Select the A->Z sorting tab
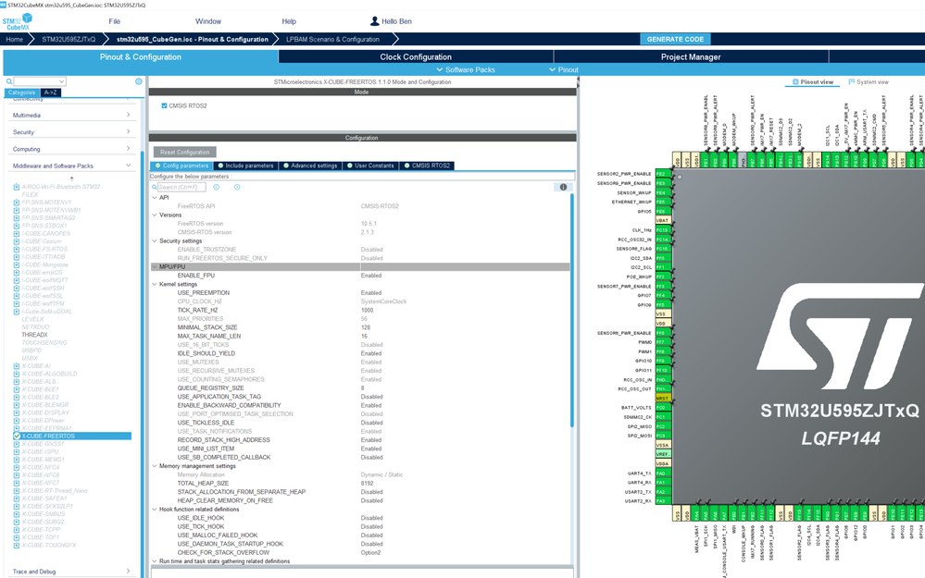Image resolution: width=925 pixels, height=578 pixels. [51, 92]
